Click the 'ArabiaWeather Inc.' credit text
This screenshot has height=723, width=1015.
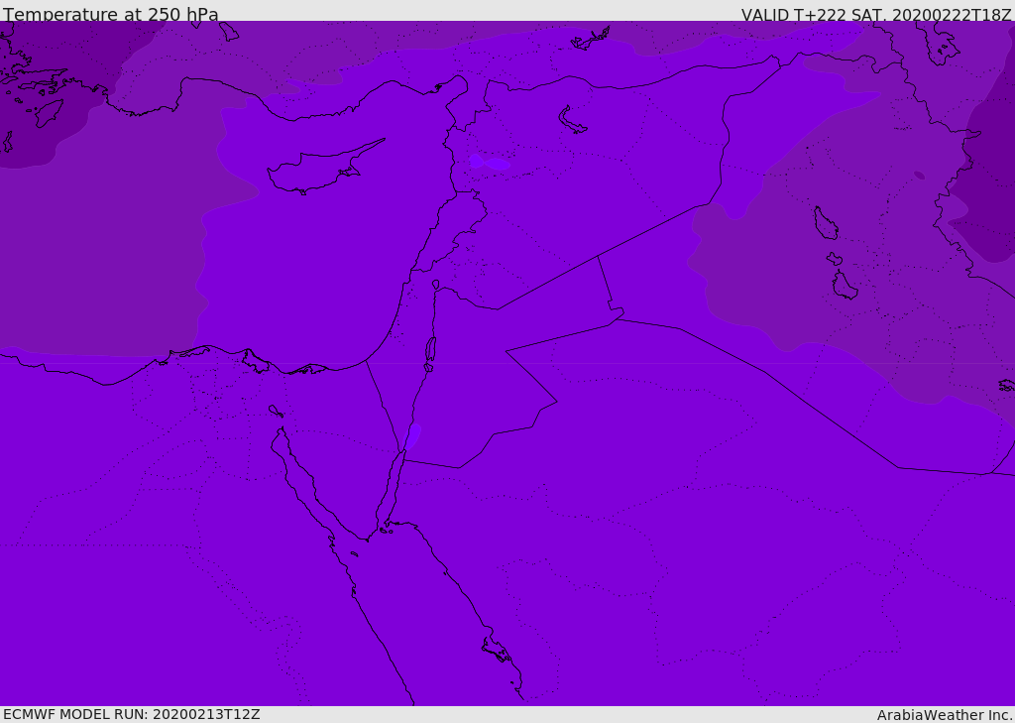point(945,715)
